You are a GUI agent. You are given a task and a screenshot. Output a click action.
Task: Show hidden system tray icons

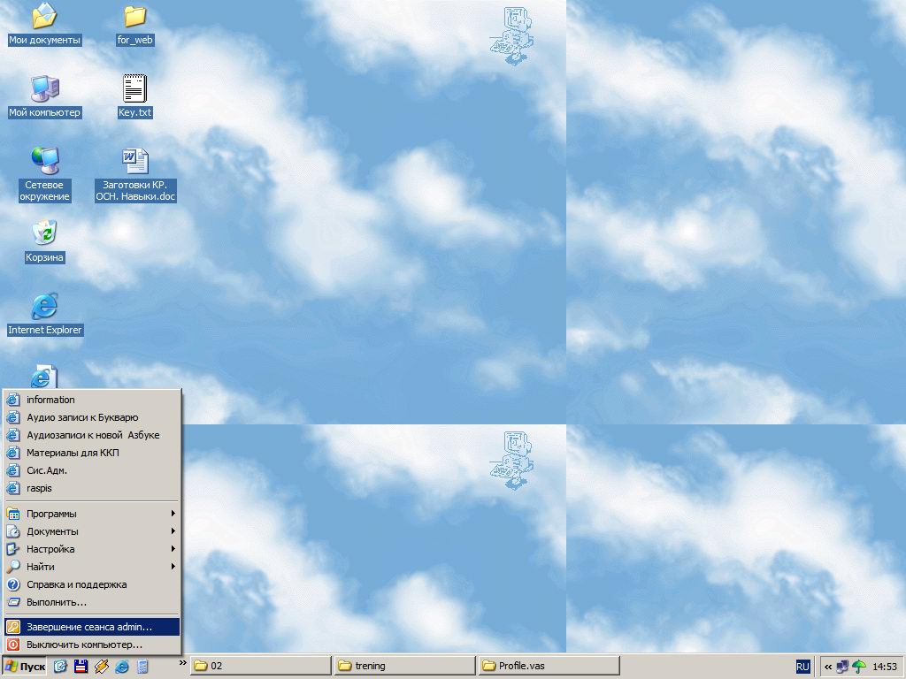[828, 667]
